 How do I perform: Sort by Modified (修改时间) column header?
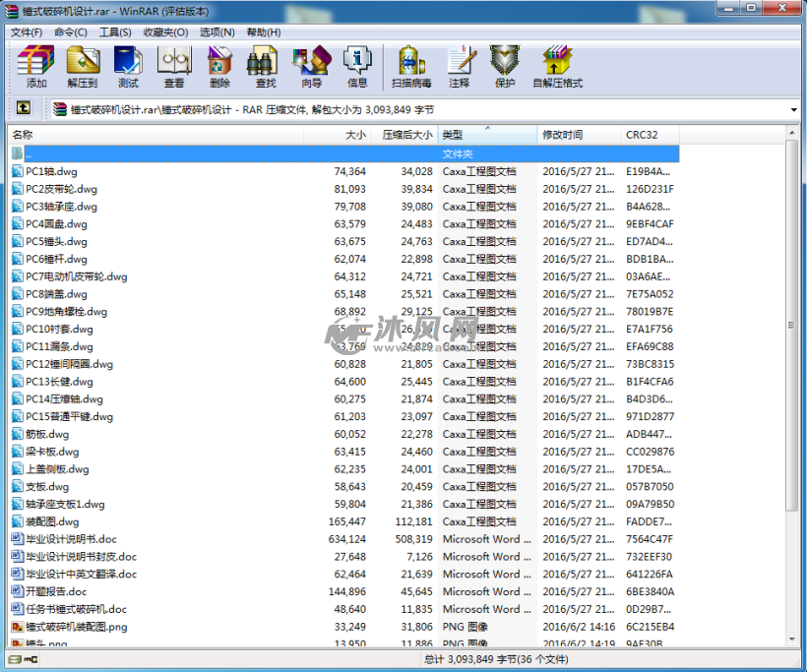pyautogui.click(x=579, y=135)
